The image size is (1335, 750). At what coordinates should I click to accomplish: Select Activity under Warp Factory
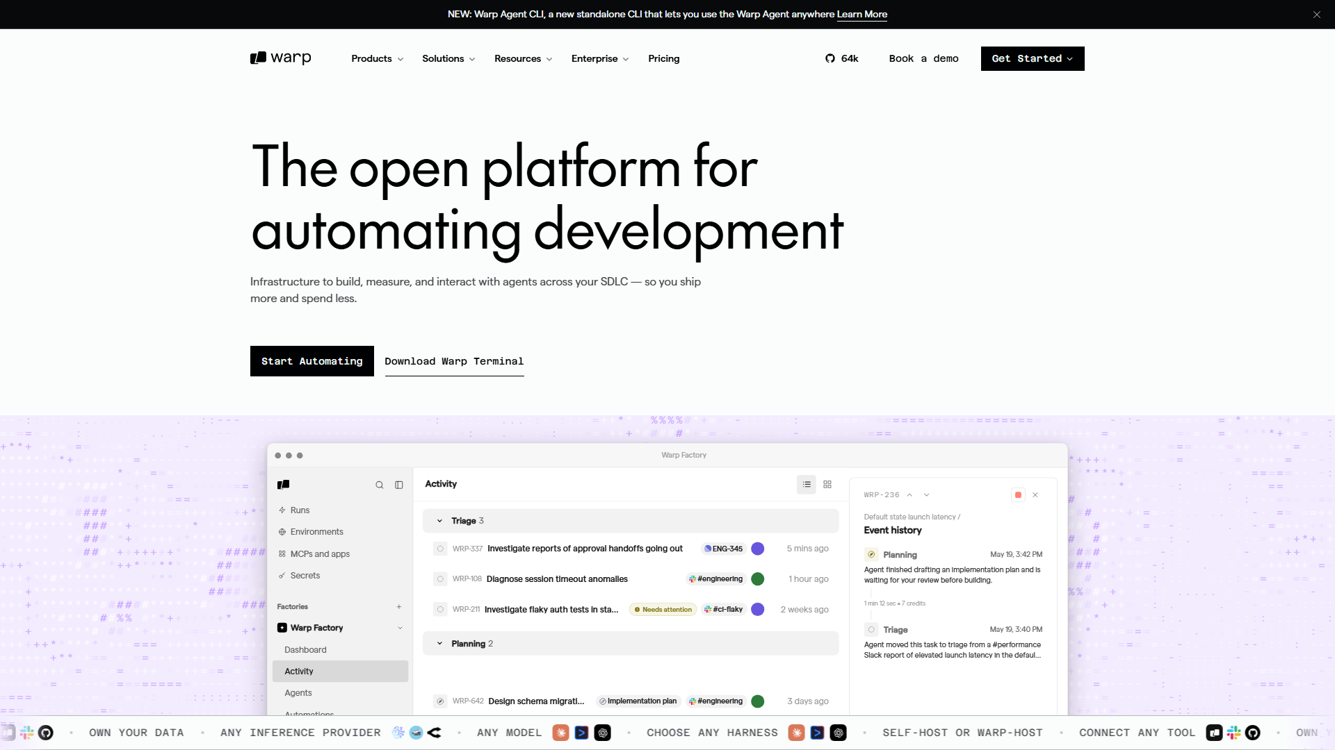point(340,671)
